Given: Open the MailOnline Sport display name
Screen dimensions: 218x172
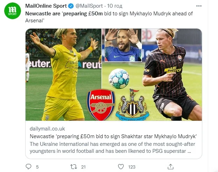Looking at the screenshot, I should click(46, 6).
